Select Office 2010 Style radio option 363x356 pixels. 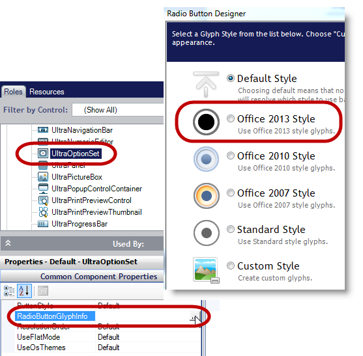(230, 156)
